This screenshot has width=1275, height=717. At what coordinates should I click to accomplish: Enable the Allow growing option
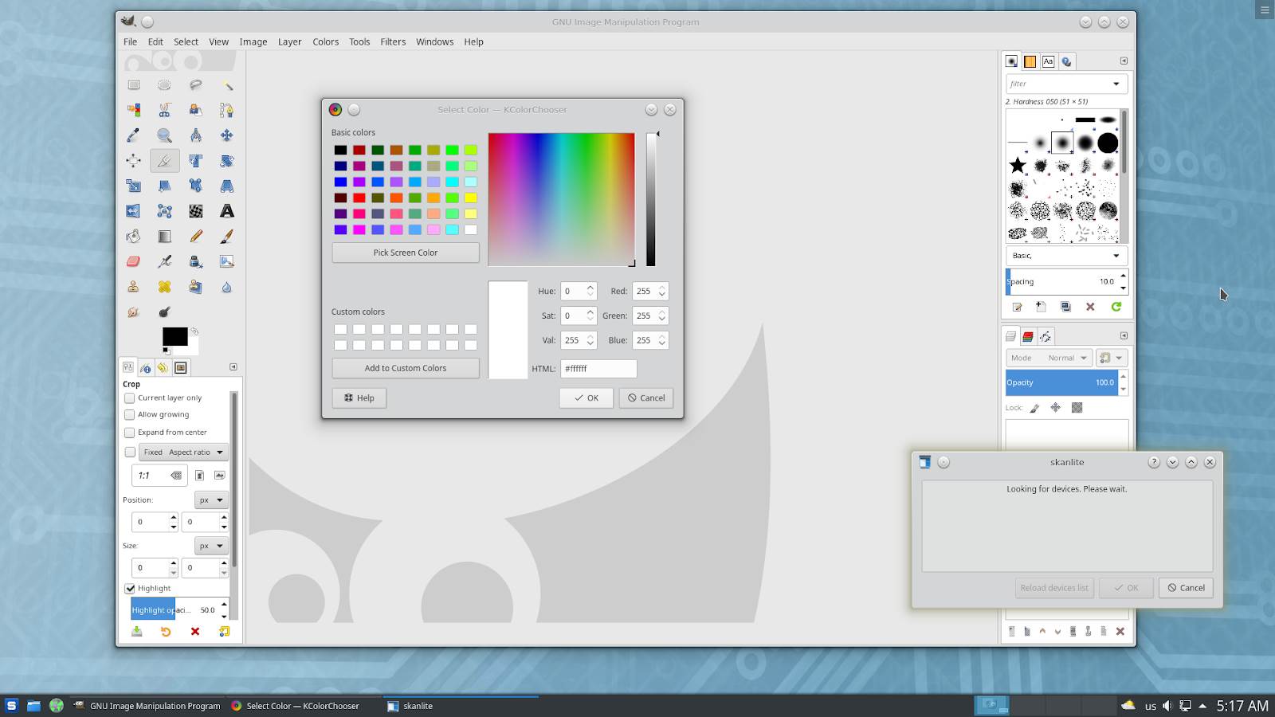[130, 414]
